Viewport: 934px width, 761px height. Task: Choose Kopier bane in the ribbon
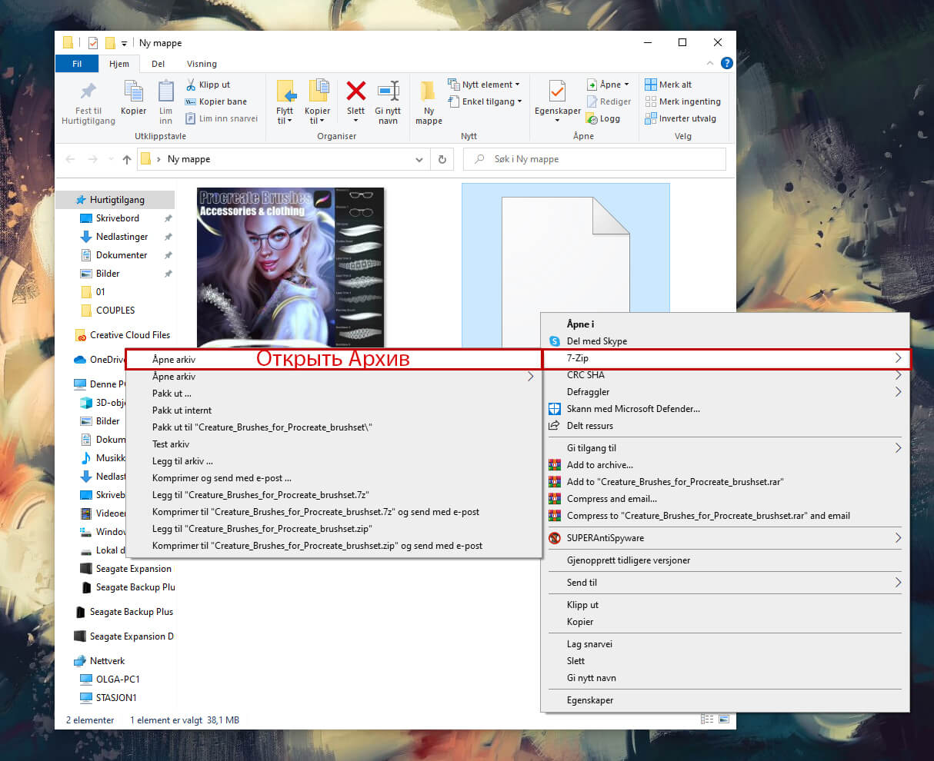(x=216, y=101)
